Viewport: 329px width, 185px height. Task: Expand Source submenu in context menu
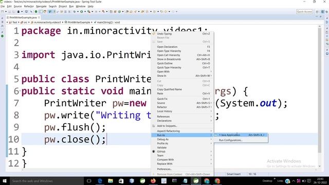click(182, 103)
